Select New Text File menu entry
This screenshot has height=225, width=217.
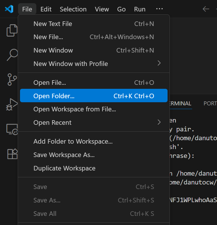point(94,24)
